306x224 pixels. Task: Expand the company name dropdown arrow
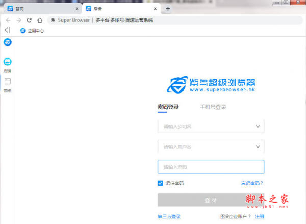(x=258, y=127)
